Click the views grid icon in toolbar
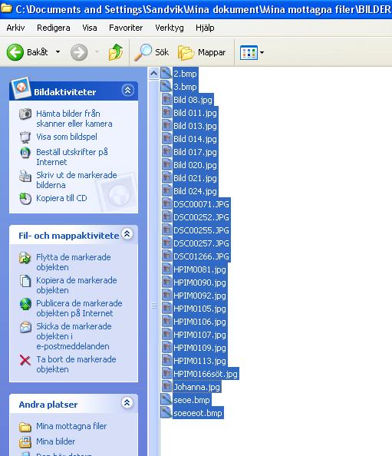 [249, 53]
